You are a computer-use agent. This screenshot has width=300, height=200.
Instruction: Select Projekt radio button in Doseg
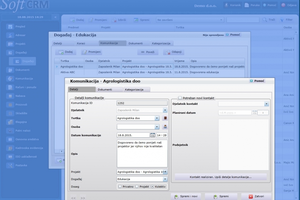[137, 186]
